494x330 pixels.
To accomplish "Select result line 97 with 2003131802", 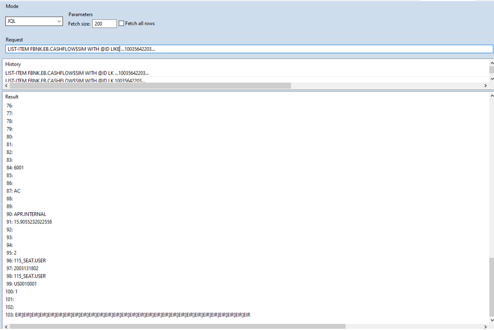I will [23, 268].
